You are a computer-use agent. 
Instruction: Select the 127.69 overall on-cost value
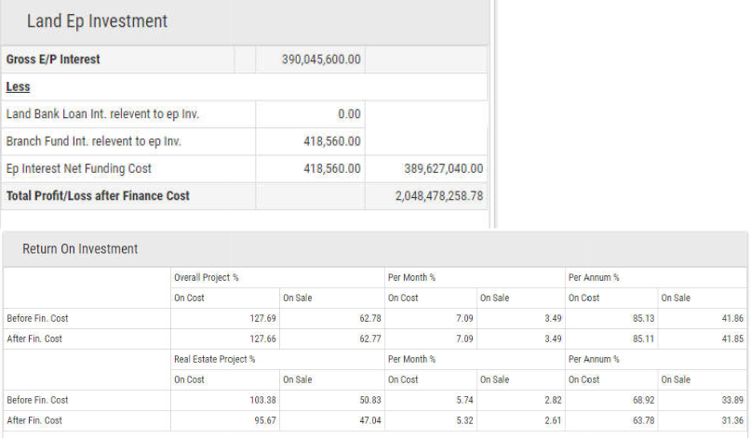(x=263, y=318)
